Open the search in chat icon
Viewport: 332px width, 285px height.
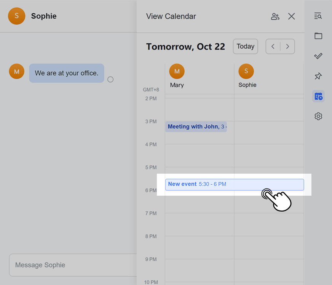pyautogui.click(x=318, y=16)
